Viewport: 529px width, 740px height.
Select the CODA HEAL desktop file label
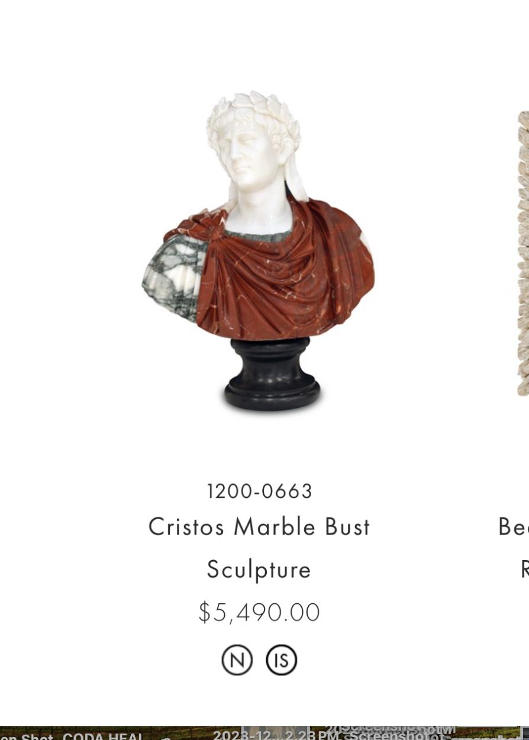[x=102, y=736]
